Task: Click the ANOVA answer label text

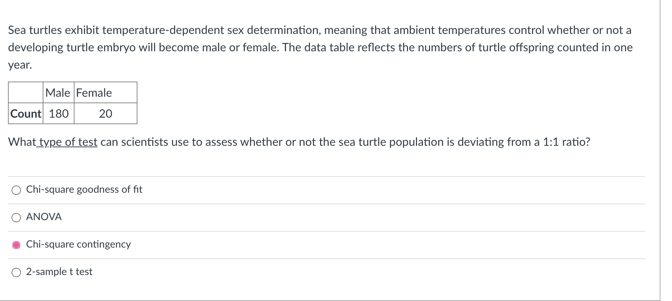Action: click(44, 217)
